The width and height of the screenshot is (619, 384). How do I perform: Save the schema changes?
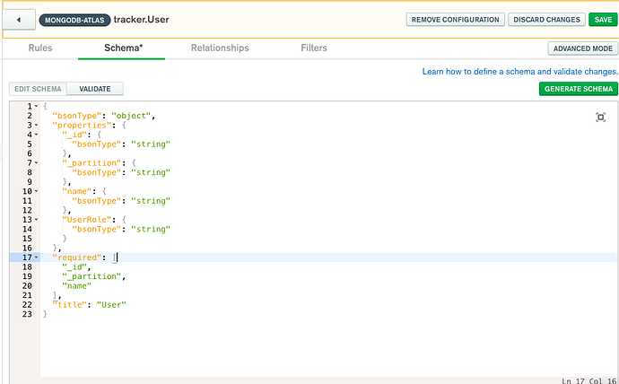point(601,19)
